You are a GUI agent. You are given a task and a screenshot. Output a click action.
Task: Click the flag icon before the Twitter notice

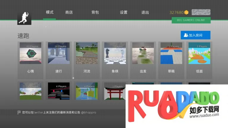(19, 113)
